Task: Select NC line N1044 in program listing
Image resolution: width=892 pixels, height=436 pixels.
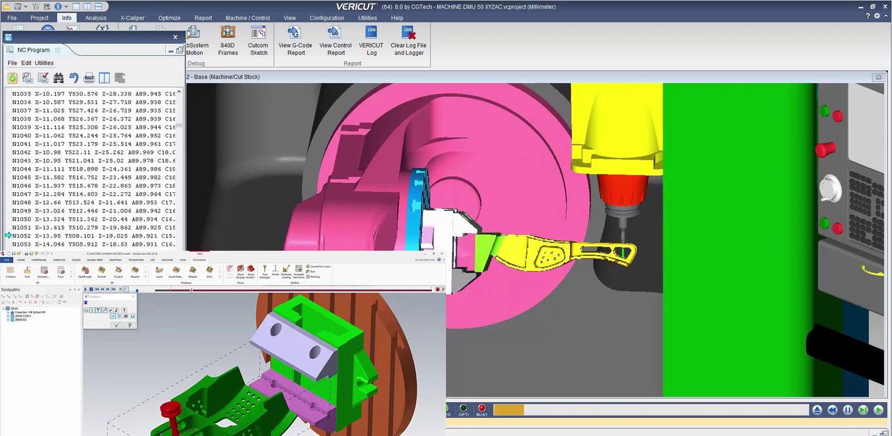Action: click(x=93, y=169)
